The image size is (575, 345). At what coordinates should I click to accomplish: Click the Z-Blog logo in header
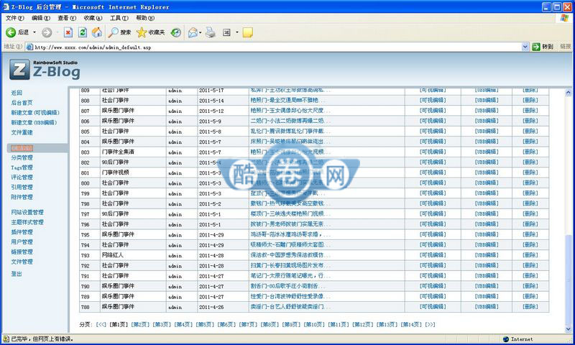point(45,69)
